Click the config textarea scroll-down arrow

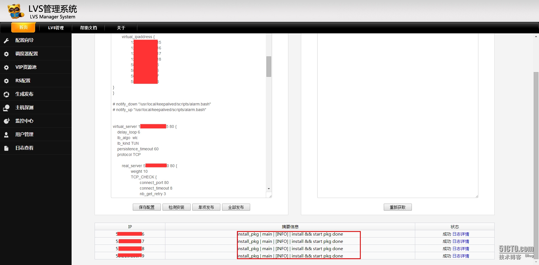click(269, 189)
